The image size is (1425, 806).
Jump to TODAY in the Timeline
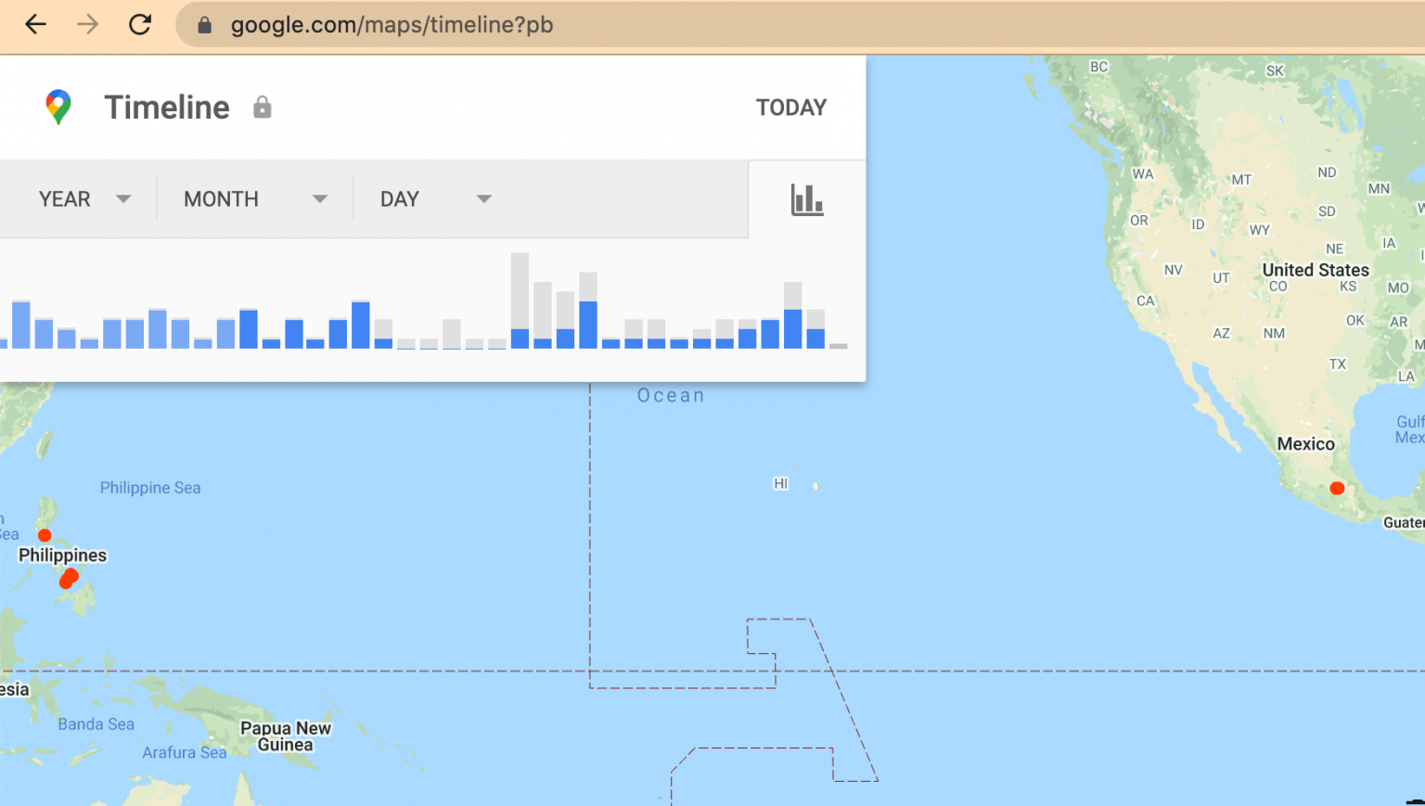(x=790, y=108)
